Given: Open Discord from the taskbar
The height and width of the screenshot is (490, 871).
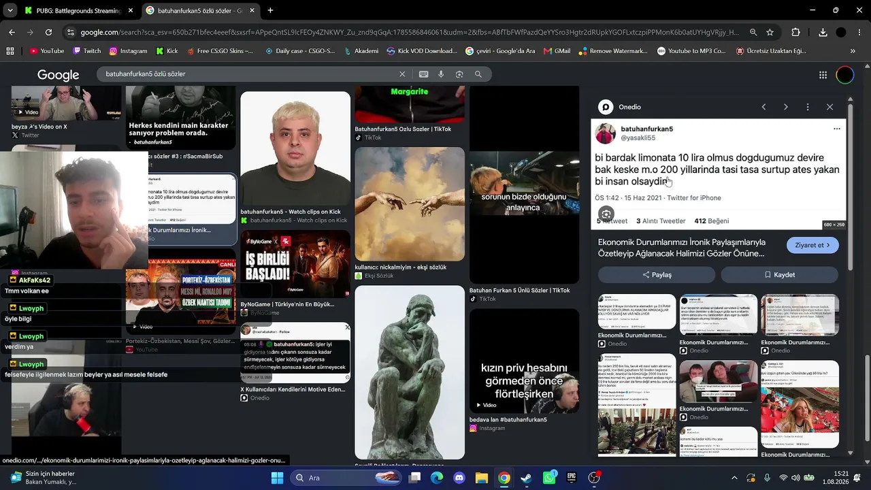Looking at the screenshot, I should [459, 478].
